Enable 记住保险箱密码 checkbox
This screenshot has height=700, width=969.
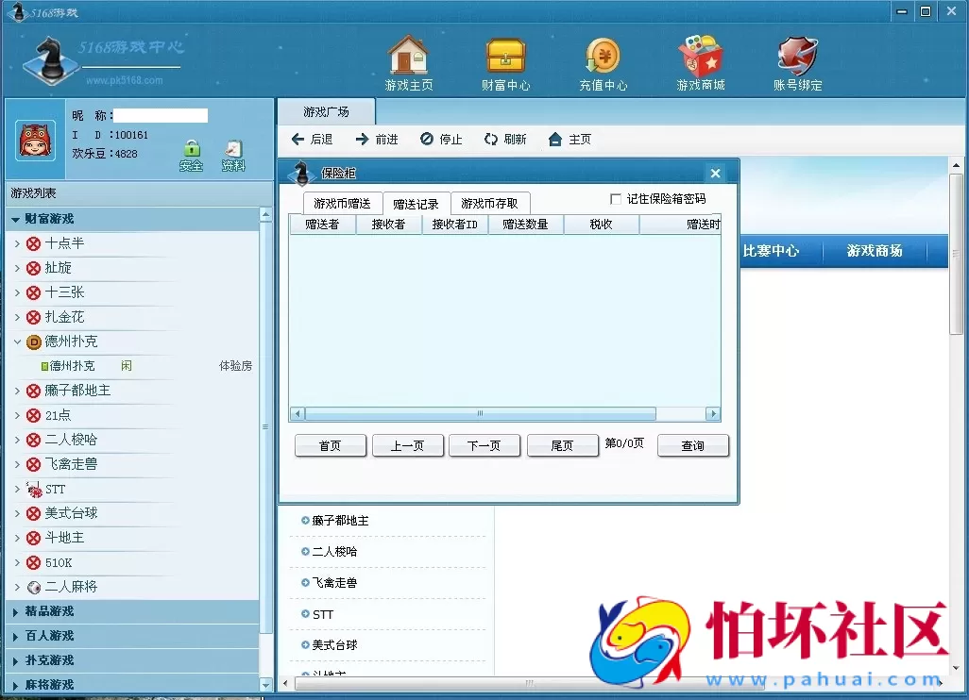pyautogui.click(x=616, y=199)
